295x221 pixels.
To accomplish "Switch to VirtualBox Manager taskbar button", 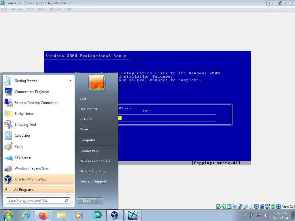I will pyautogui.click(x=115, y=215).
